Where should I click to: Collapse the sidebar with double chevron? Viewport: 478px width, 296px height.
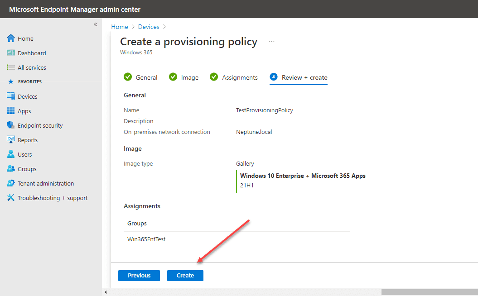point(96,24)
